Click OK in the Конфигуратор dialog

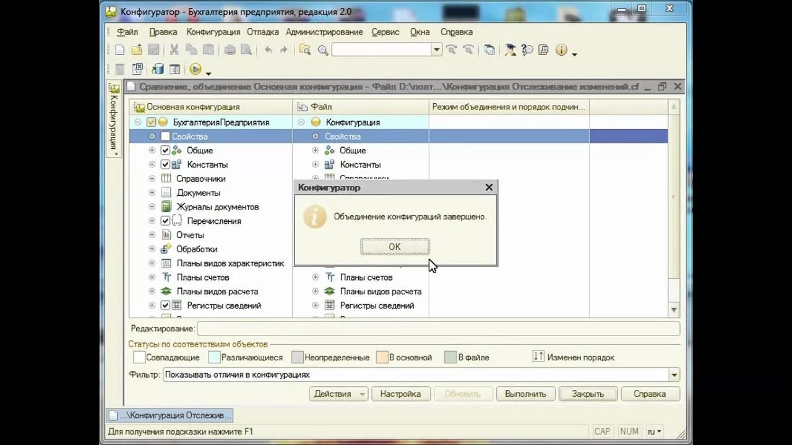(395, 247)
